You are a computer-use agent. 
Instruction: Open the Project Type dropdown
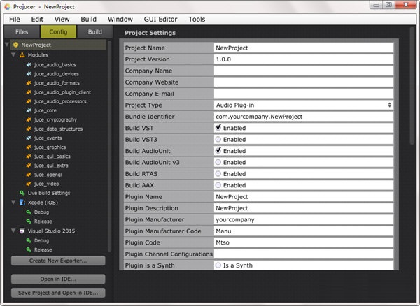[304, 105]
